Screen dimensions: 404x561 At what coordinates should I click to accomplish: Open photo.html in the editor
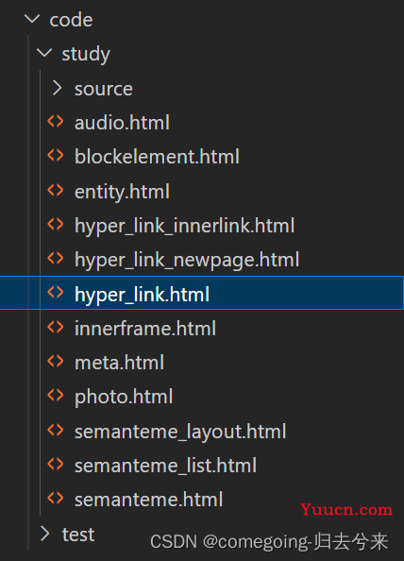[124, 397]
